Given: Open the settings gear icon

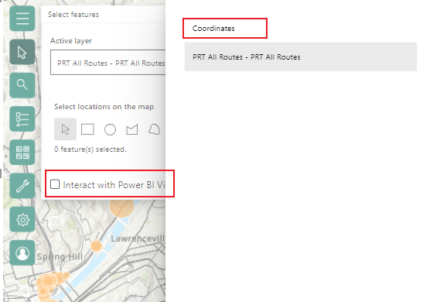Looking at the screenshot, I should coord(22,220).
